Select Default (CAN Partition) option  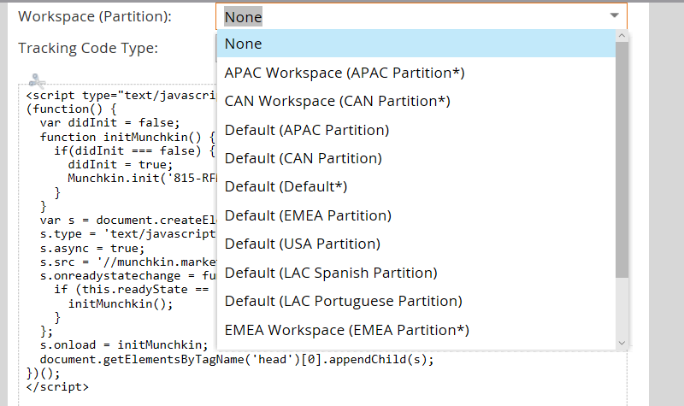pos(416,158)
